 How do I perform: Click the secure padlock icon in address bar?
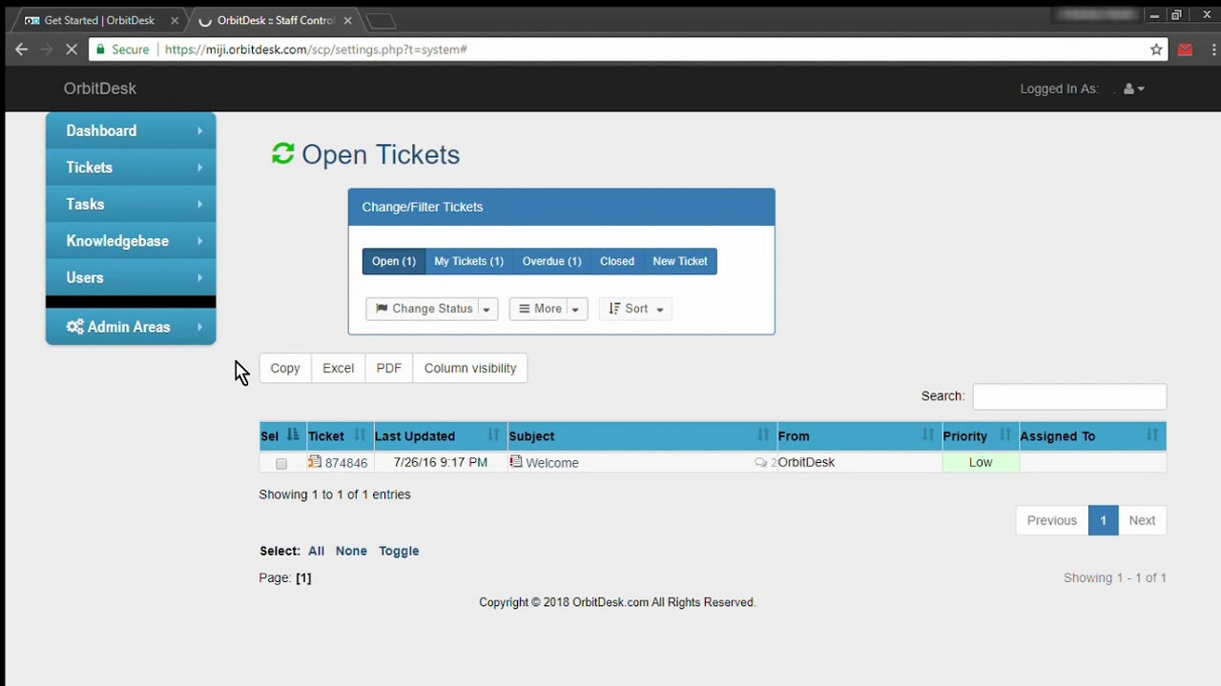[100, 50]
